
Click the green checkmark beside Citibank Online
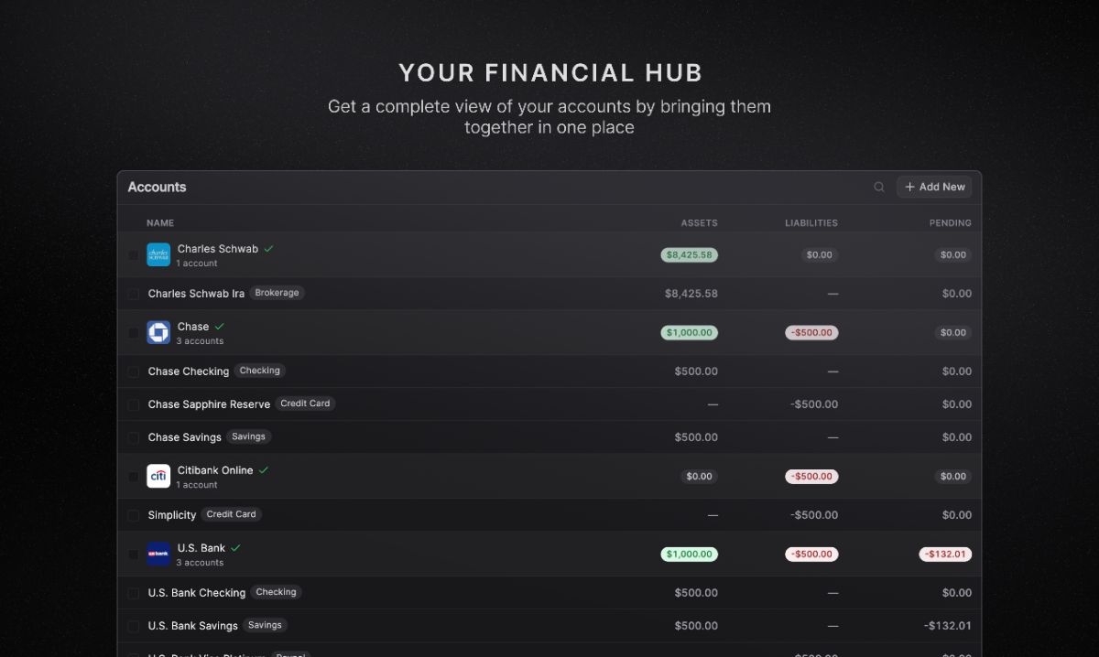pyautogui.click(x=264, y=469)
